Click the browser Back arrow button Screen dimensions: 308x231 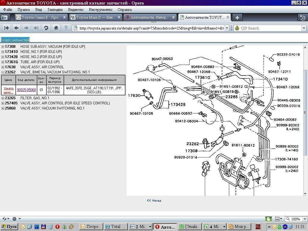coord(17,28)
